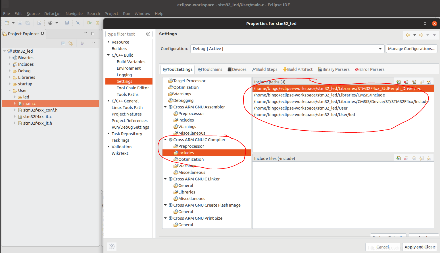Collapse all in Project Explorer toolbar
Screen dimensions: 440x253
(63, 43)
